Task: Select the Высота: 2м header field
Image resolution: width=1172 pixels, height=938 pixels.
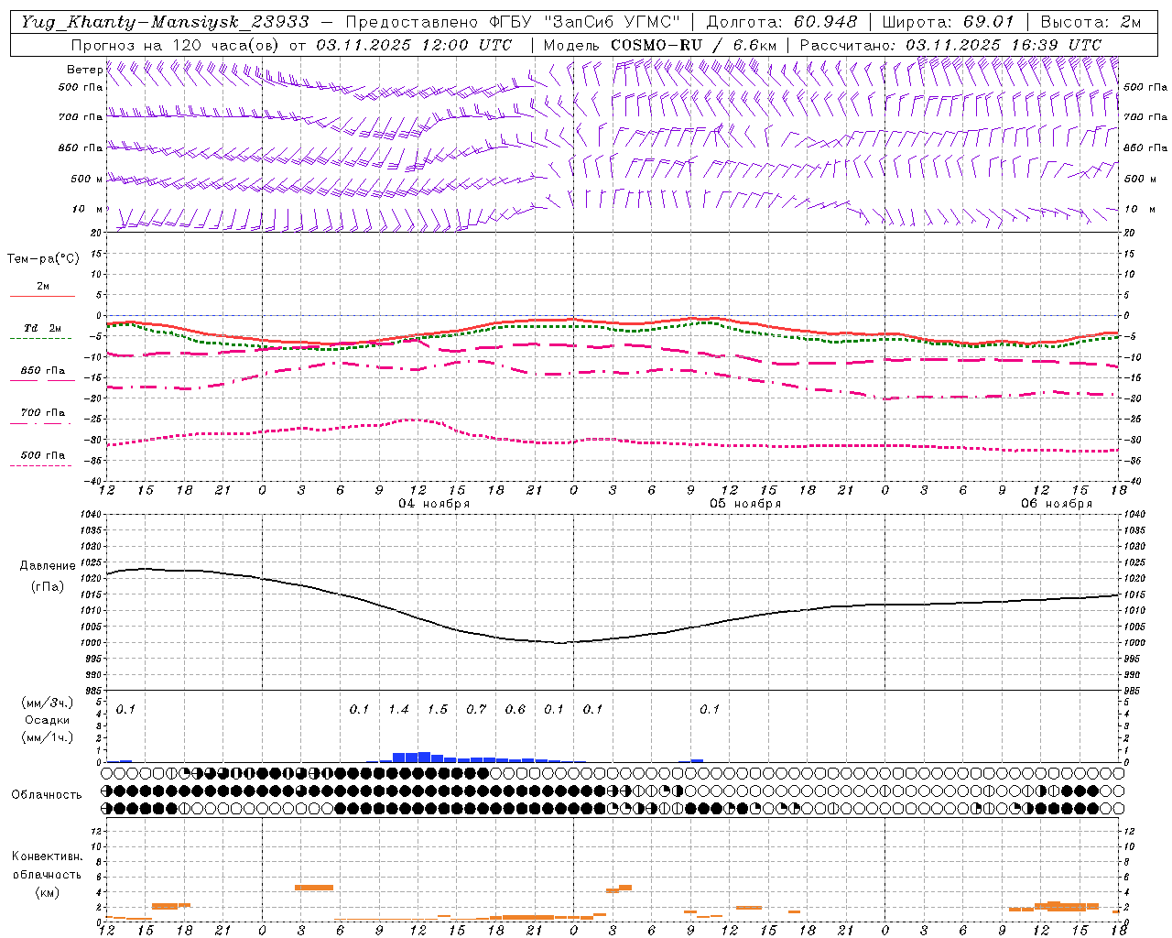Action: coord(1090,22)
